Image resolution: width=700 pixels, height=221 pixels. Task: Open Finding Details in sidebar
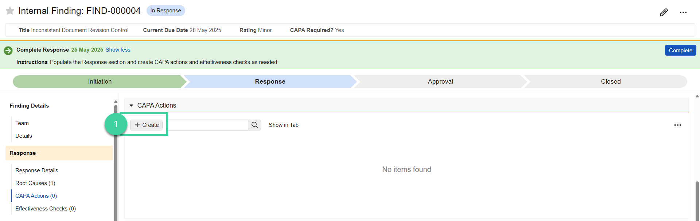click(29, 106)
